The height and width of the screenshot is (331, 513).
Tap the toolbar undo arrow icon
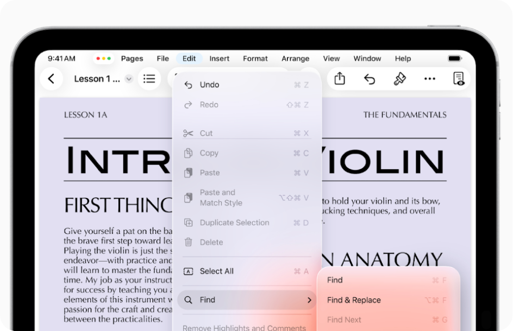pos(370,79)
